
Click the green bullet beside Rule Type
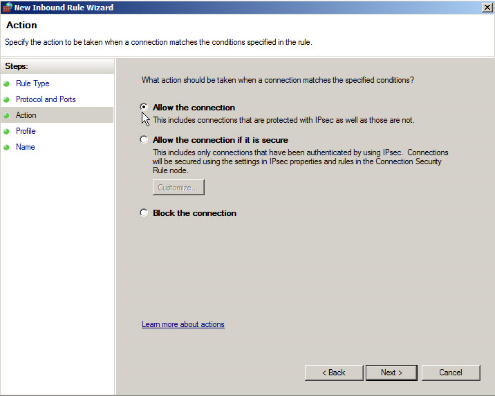pos(8,83)
